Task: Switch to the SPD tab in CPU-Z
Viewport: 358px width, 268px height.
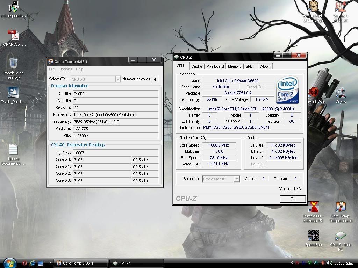Action: [x=249, y=66]
